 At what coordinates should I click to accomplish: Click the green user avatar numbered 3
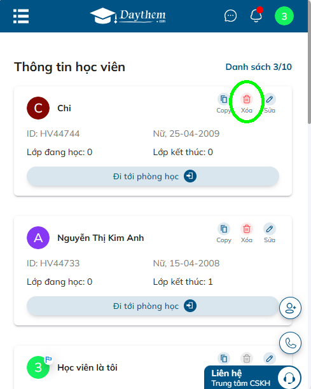284,16
